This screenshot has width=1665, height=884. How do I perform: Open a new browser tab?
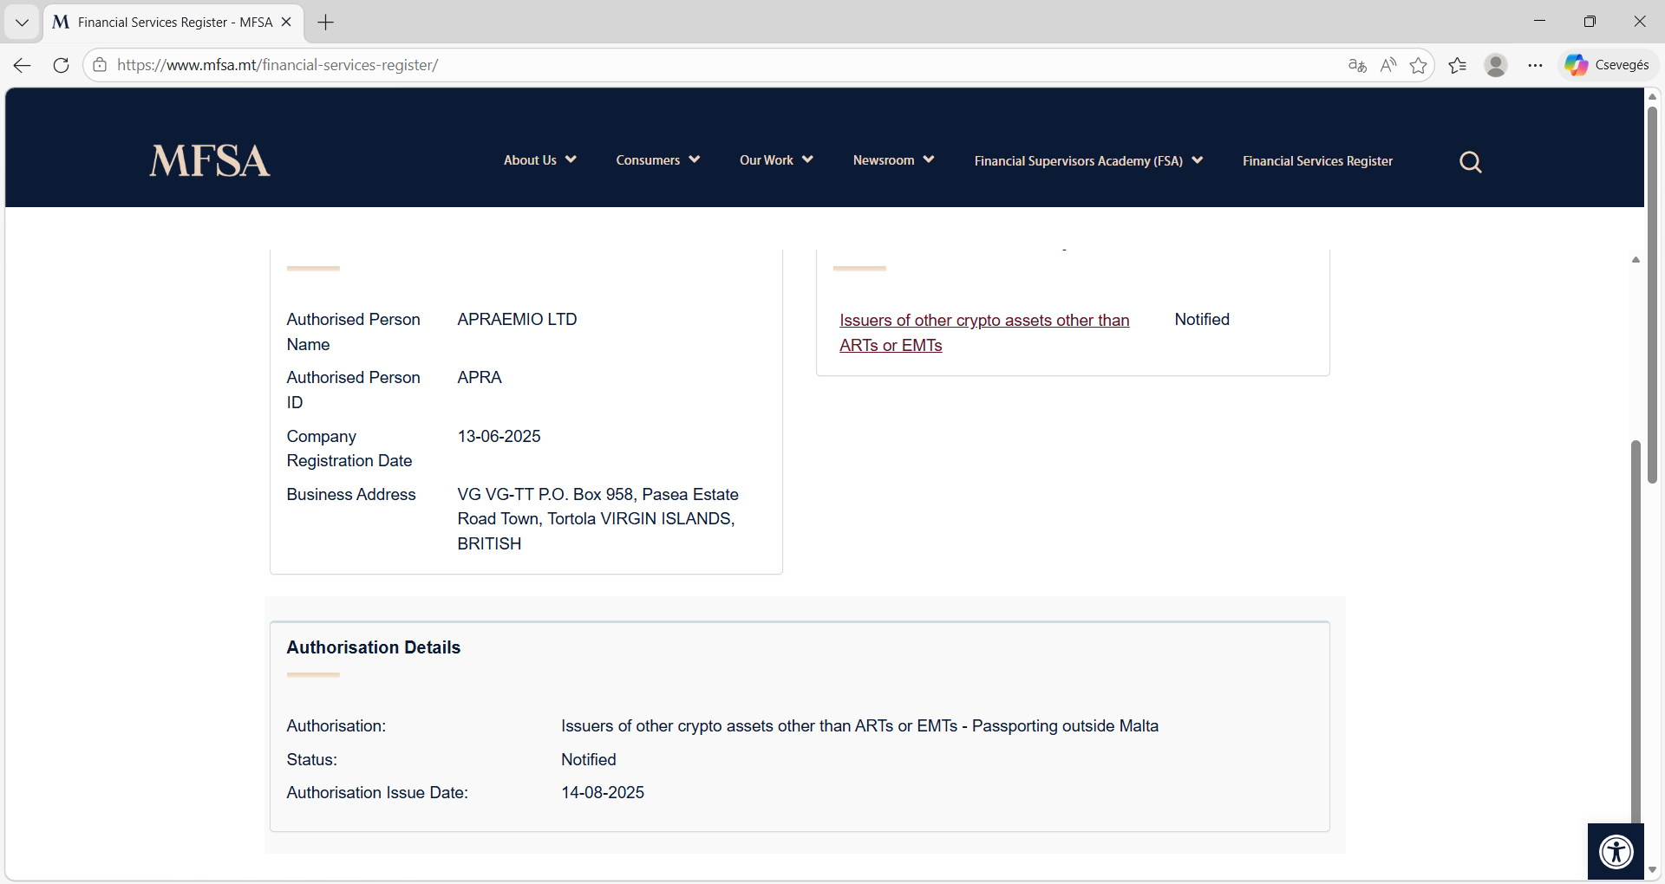[326, 23]
